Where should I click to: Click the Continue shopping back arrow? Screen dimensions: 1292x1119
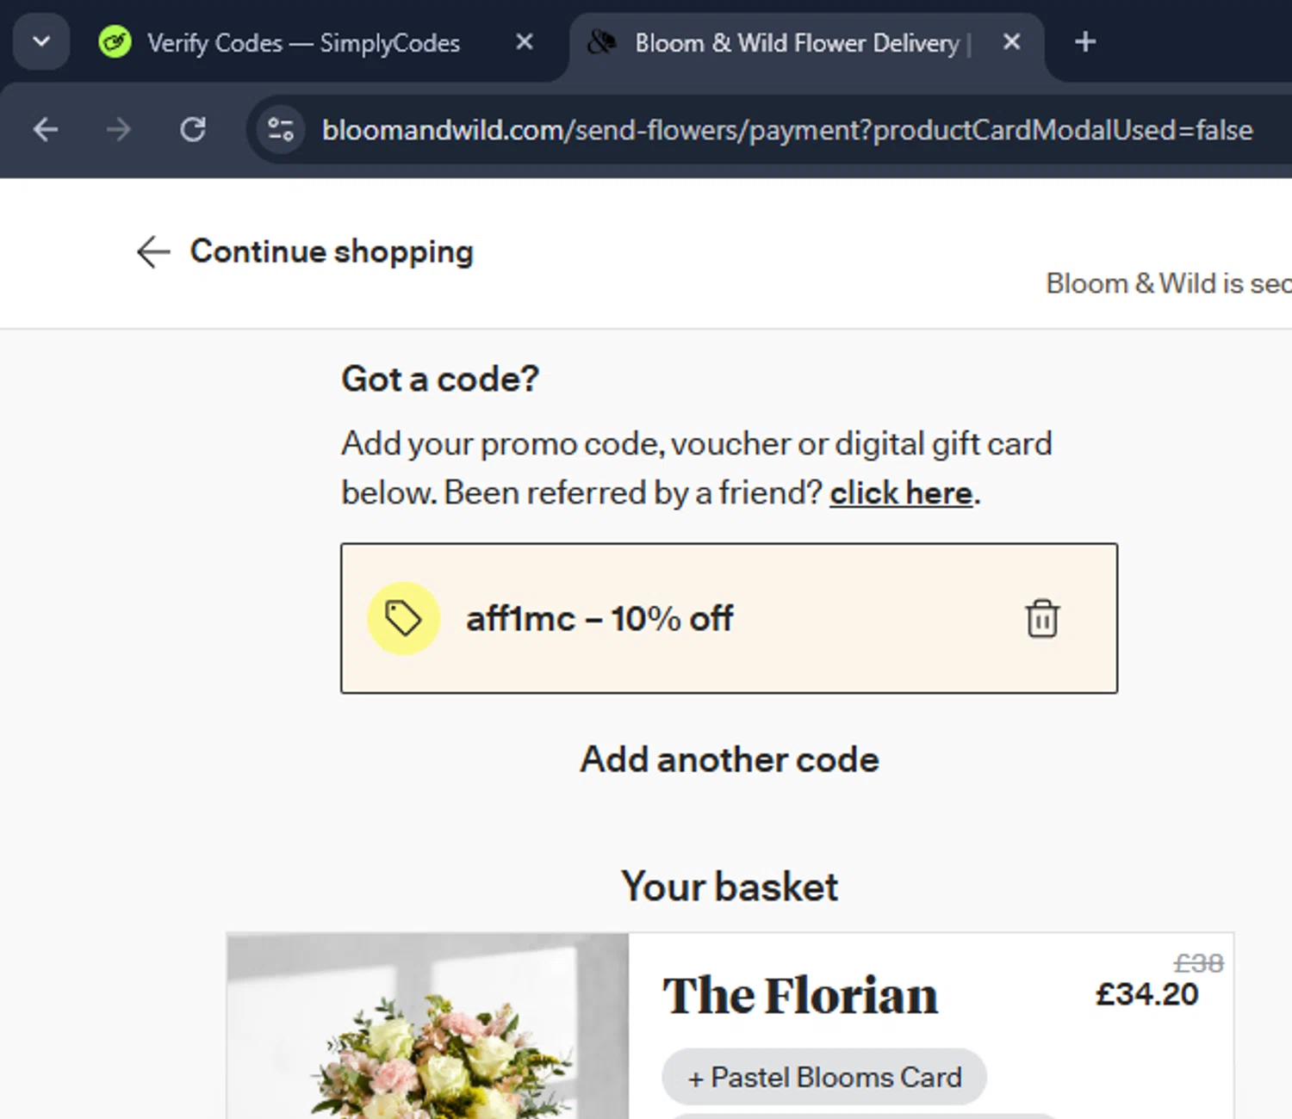pyautogui.click(x=153, y=252)
